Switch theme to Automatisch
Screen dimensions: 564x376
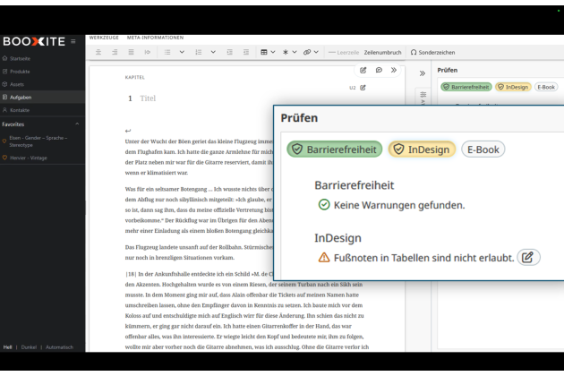(x=59, y=347)
